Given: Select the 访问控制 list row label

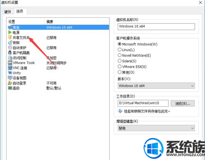Looking at the screenshot, I should coord(19,58).
